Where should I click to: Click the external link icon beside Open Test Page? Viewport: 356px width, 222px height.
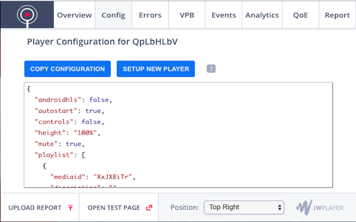pos(149,208)
